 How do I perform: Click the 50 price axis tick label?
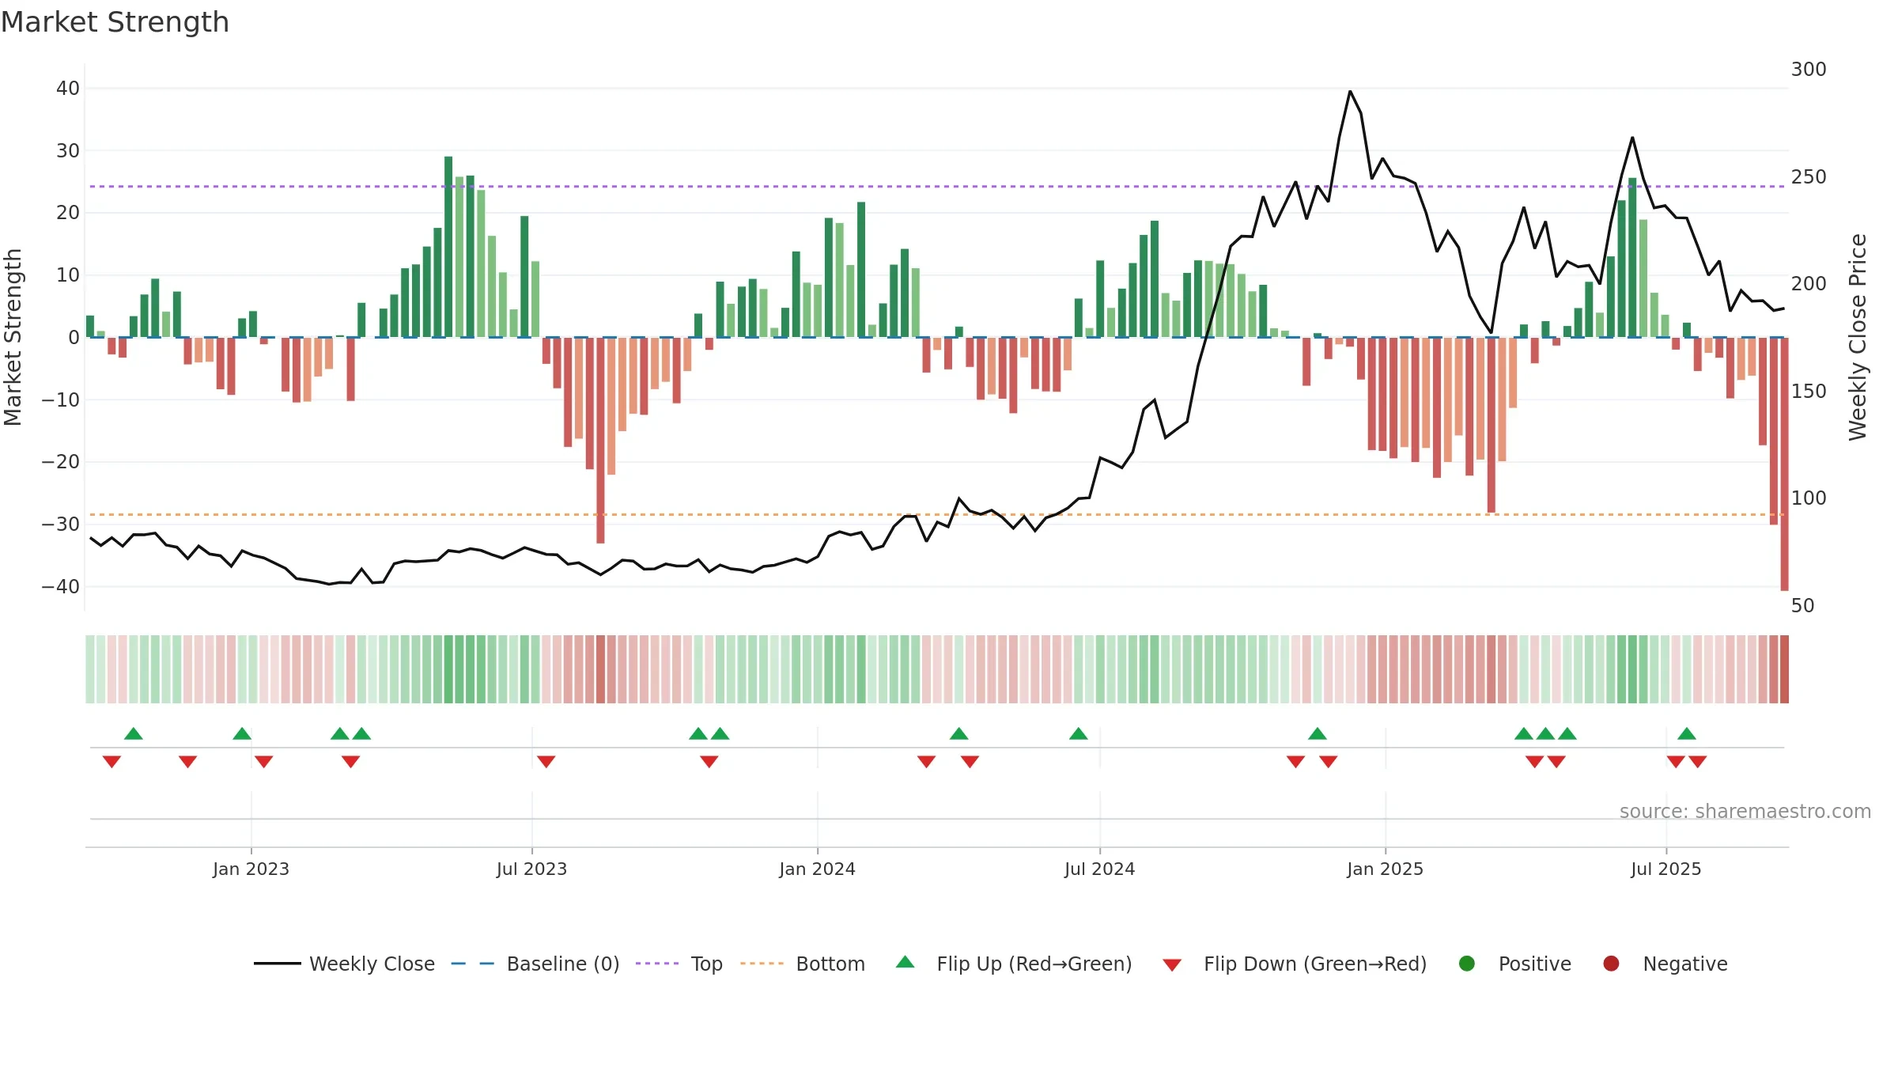[1803, 606]
